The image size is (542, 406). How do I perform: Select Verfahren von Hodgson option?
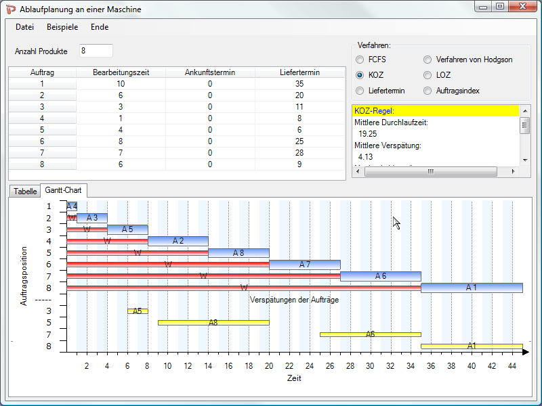(428, 60)
